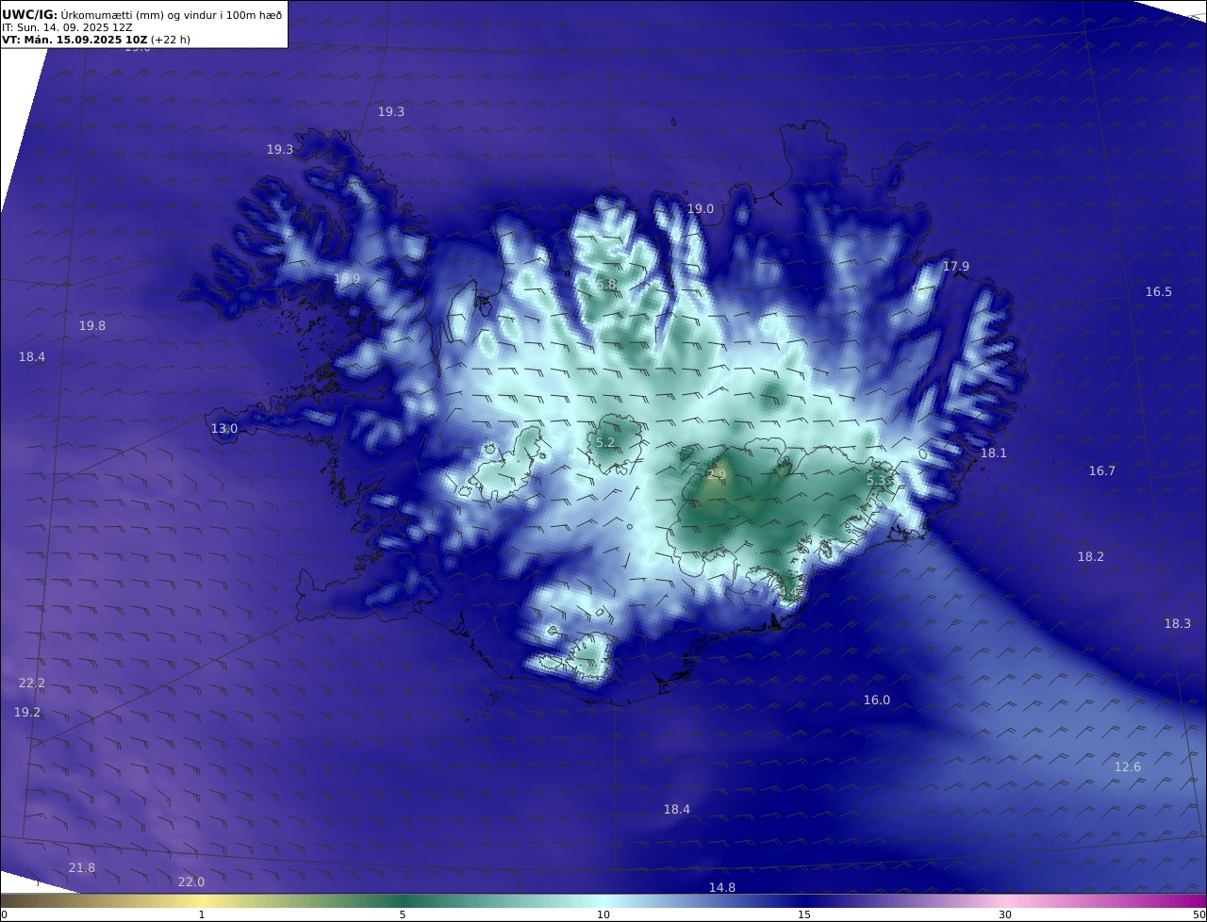Click the 18.2 value in the southeast sea
Viewport: 1207px width, 922px height.
pyautogui.click(x=1091, y=557)
